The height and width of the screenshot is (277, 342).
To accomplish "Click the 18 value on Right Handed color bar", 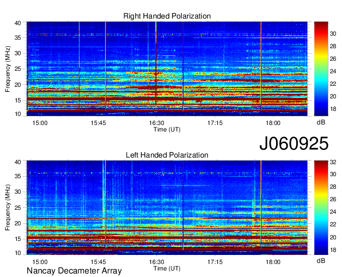I will tap(333, 109).
